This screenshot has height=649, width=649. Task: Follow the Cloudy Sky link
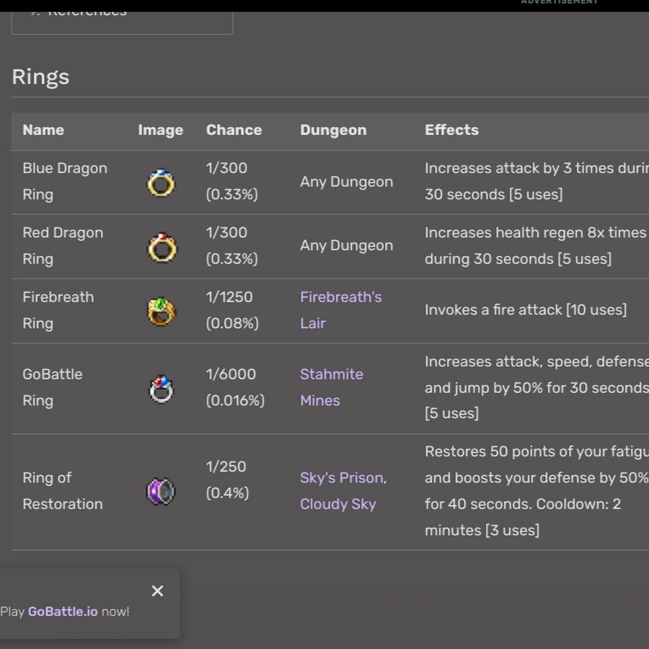337,504
